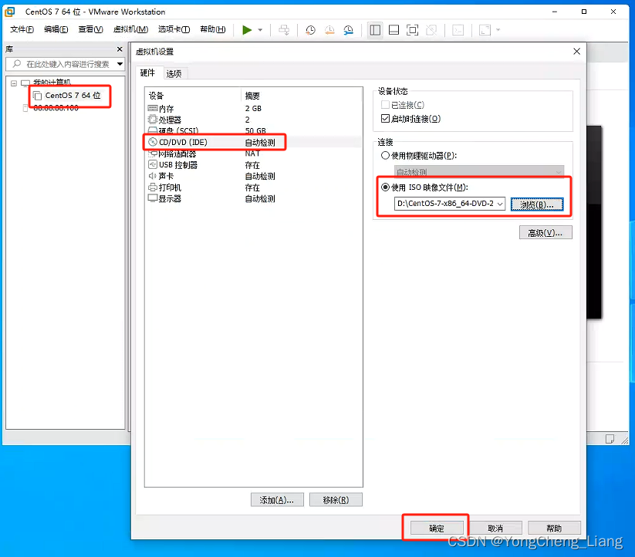This screenshot has width=635, height=557.
Task: Open the 编辑(E) menu
Action: pos(56,29)
